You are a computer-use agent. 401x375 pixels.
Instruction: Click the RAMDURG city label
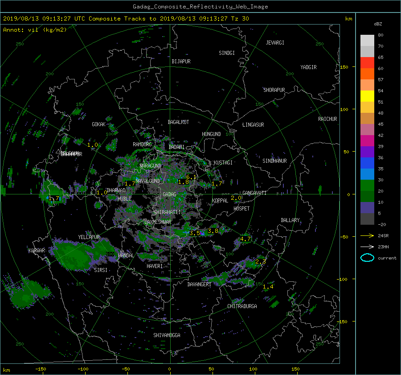[142, 144]
